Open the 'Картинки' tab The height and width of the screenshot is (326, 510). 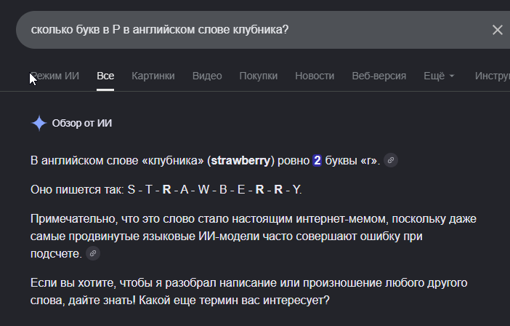(153, 76)
